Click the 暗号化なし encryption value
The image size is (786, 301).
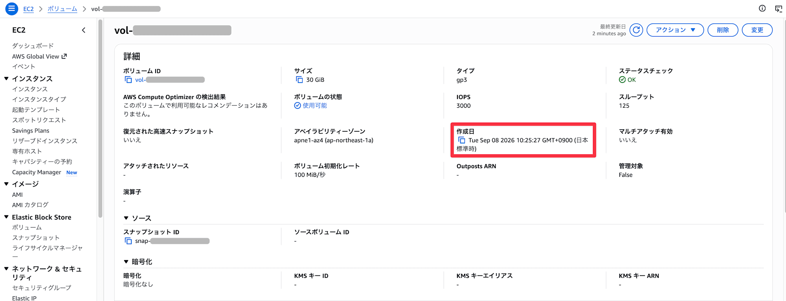pyautogui.click(x=138, y=284)
